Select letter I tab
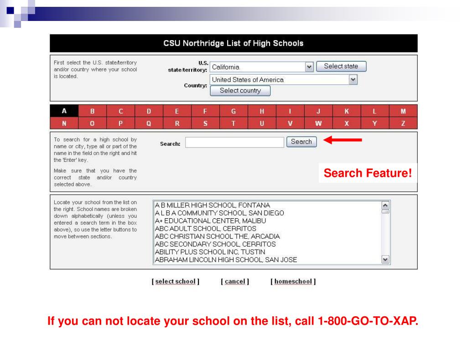 290,111
